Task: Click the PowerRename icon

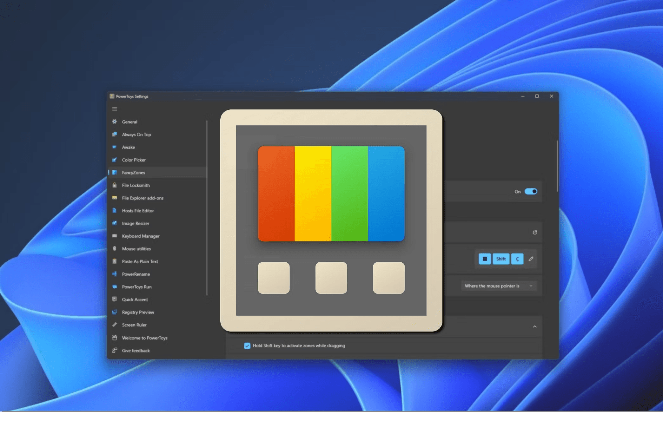Action: pyautogui.click(x=115, y=274)
